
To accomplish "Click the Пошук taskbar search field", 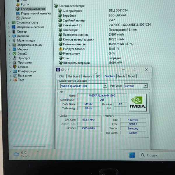I will (x=157, y=155).
